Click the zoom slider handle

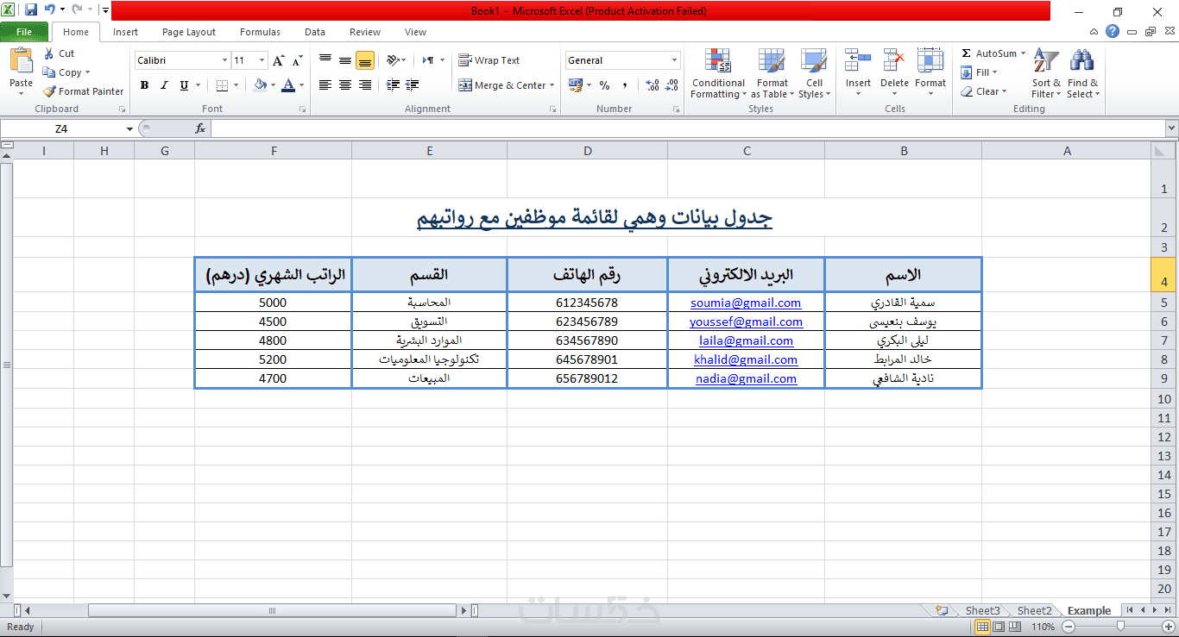coord(1119,627)
